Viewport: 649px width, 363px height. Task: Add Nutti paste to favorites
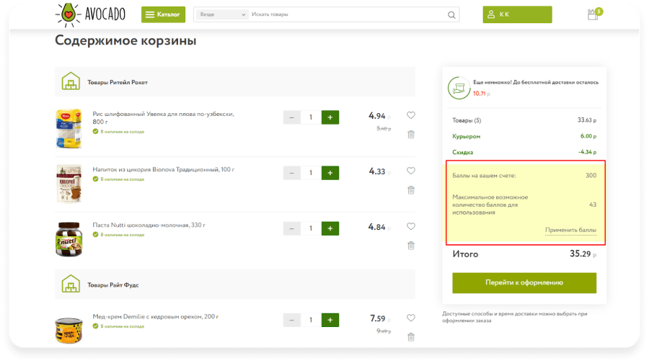[410, 226]
